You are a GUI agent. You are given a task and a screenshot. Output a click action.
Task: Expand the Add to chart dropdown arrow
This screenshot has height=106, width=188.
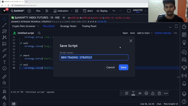click(x=152, y=33)
